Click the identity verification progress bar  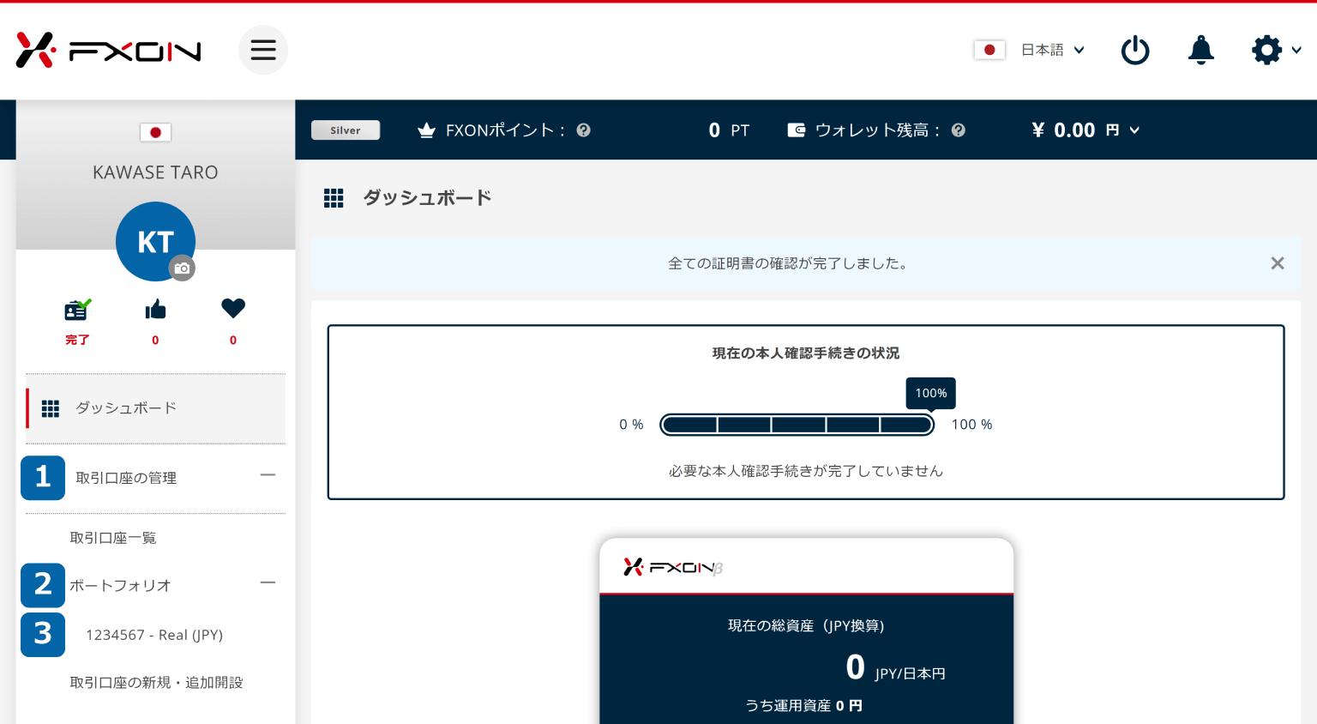tap(797, 425)
